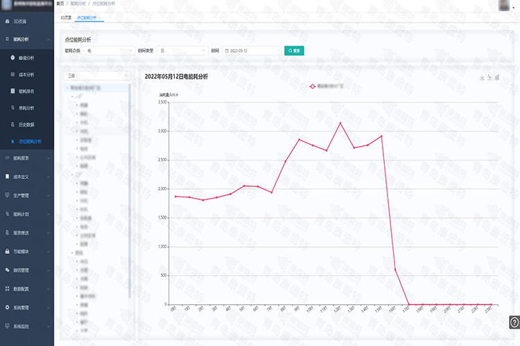The width and height of the screenshot is (520, 346).
Task: Click the date field showing 2022-05-12
Action: point(252,51)
